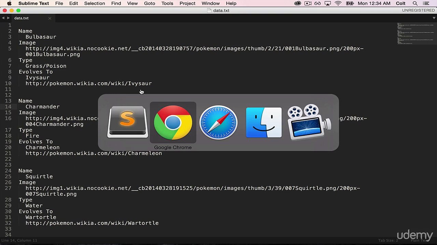The width and height of the screenshot is (437, 245).
Task: Click the word Fire on line 18
Action: pyautogui.click(x=32, y=136)
